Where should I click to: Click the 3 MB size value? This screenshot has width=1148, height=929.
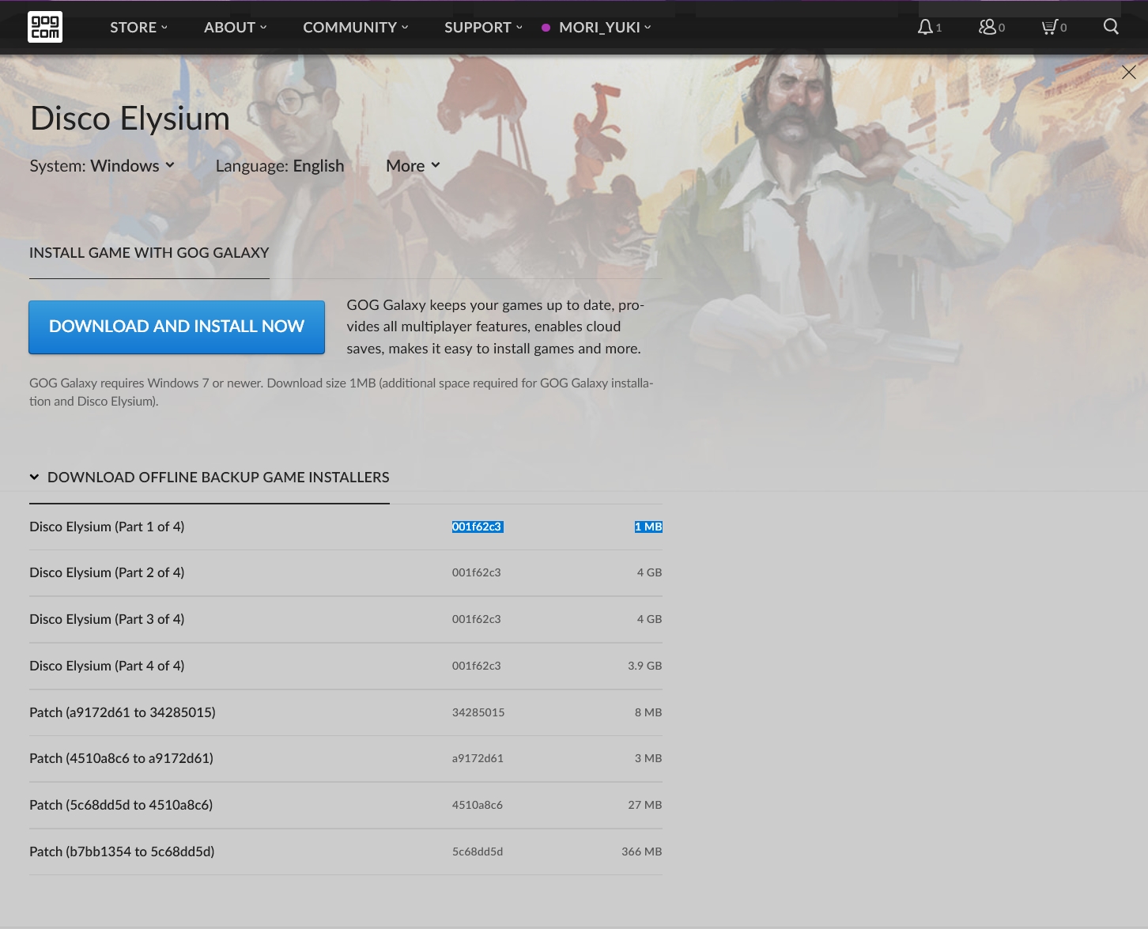648,758
